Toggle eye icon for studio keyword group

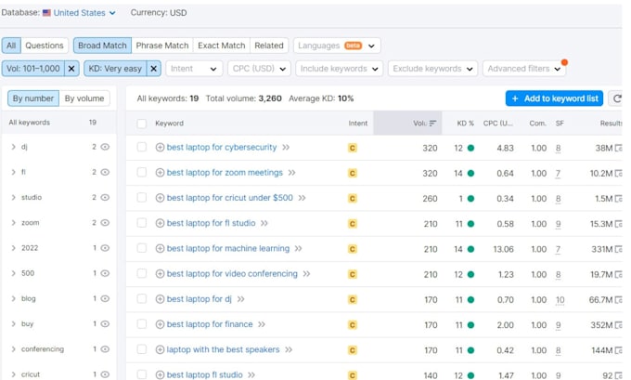tap(105, 198)
